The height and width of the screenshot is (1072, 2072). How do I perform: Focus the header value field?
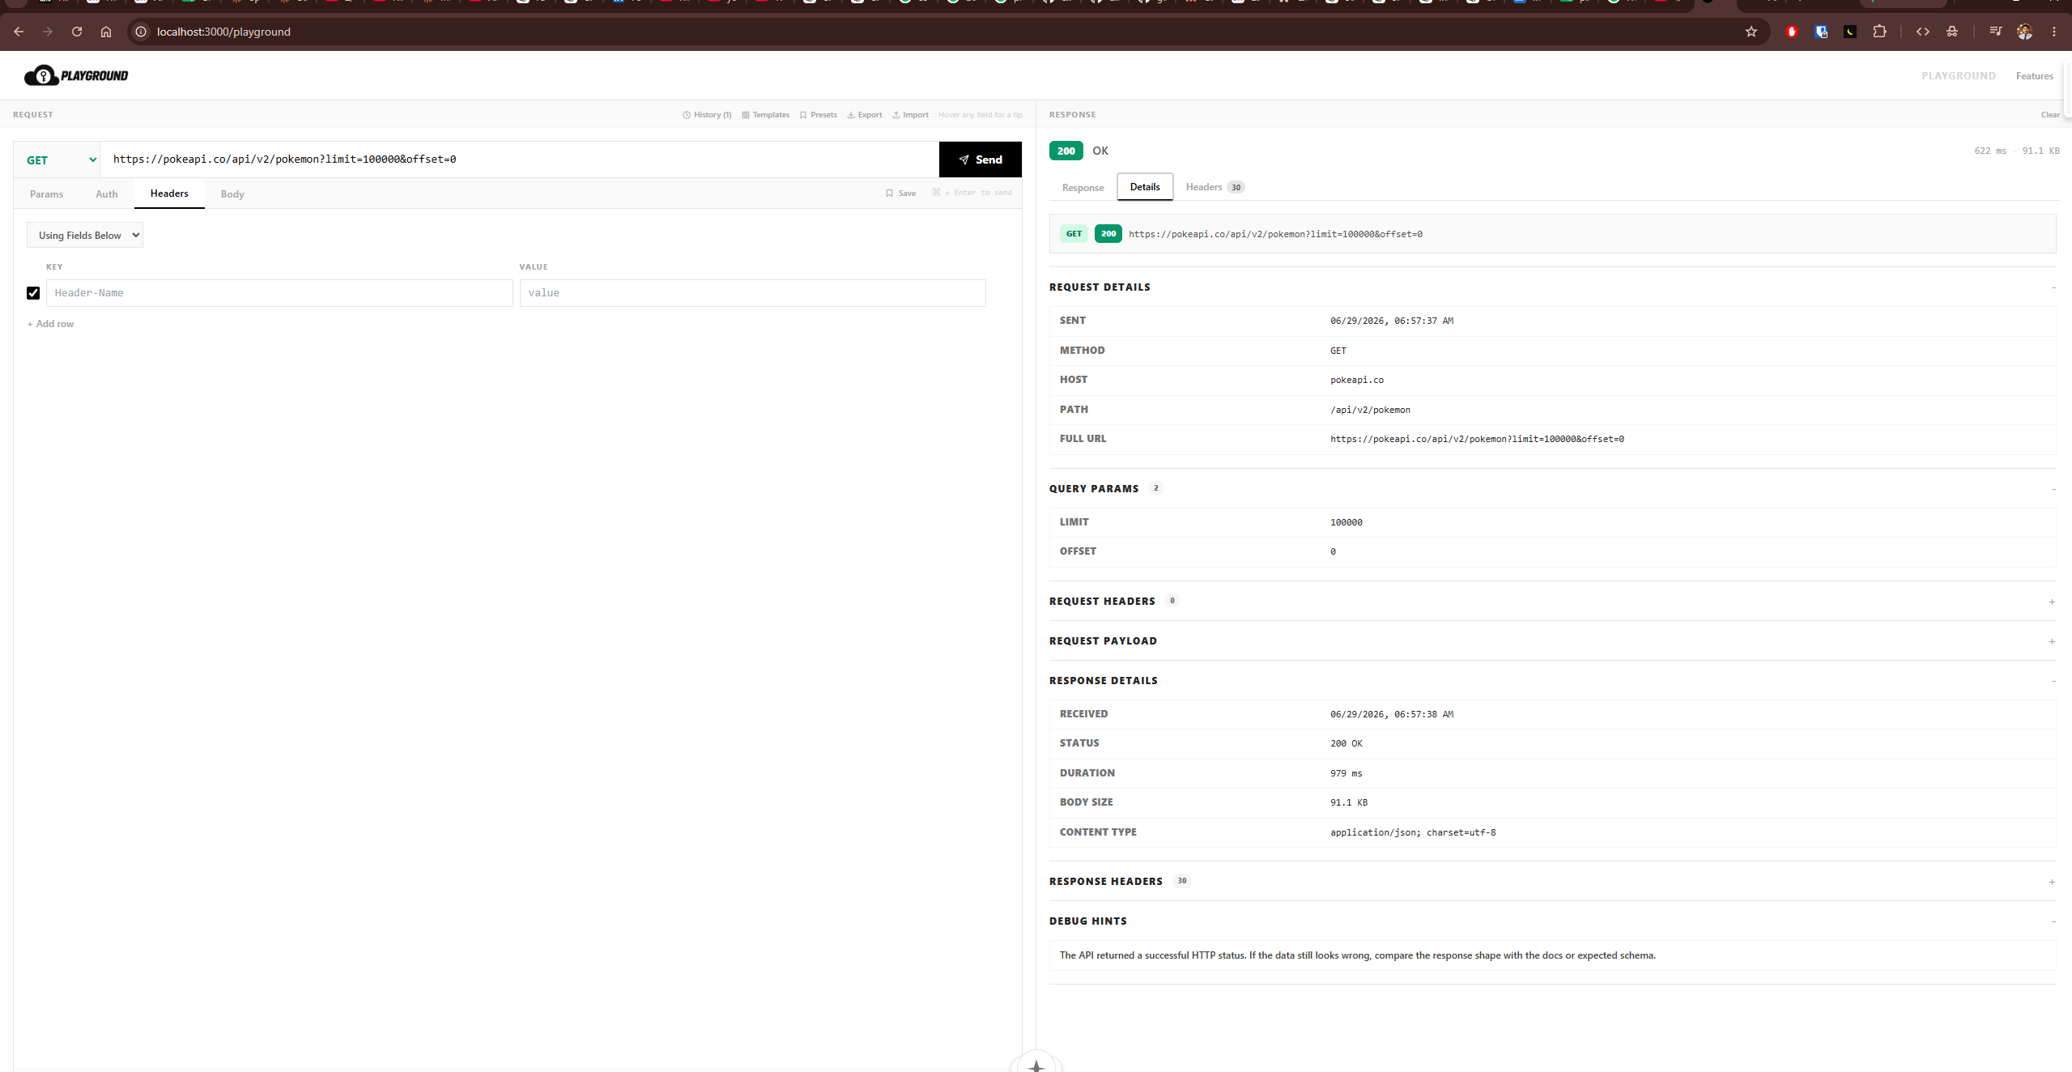[752, 293]
